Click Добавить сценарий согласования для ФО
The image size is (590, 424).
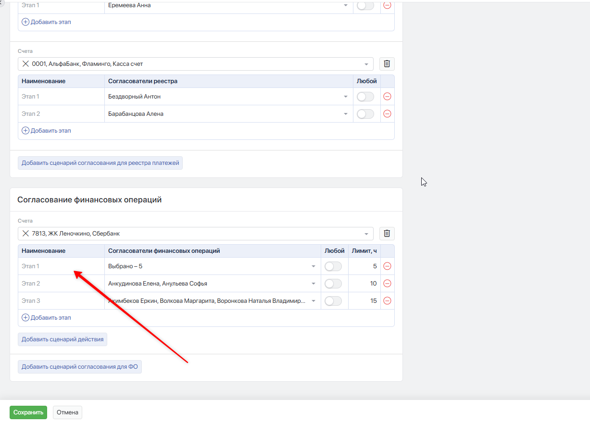point(80,367)
